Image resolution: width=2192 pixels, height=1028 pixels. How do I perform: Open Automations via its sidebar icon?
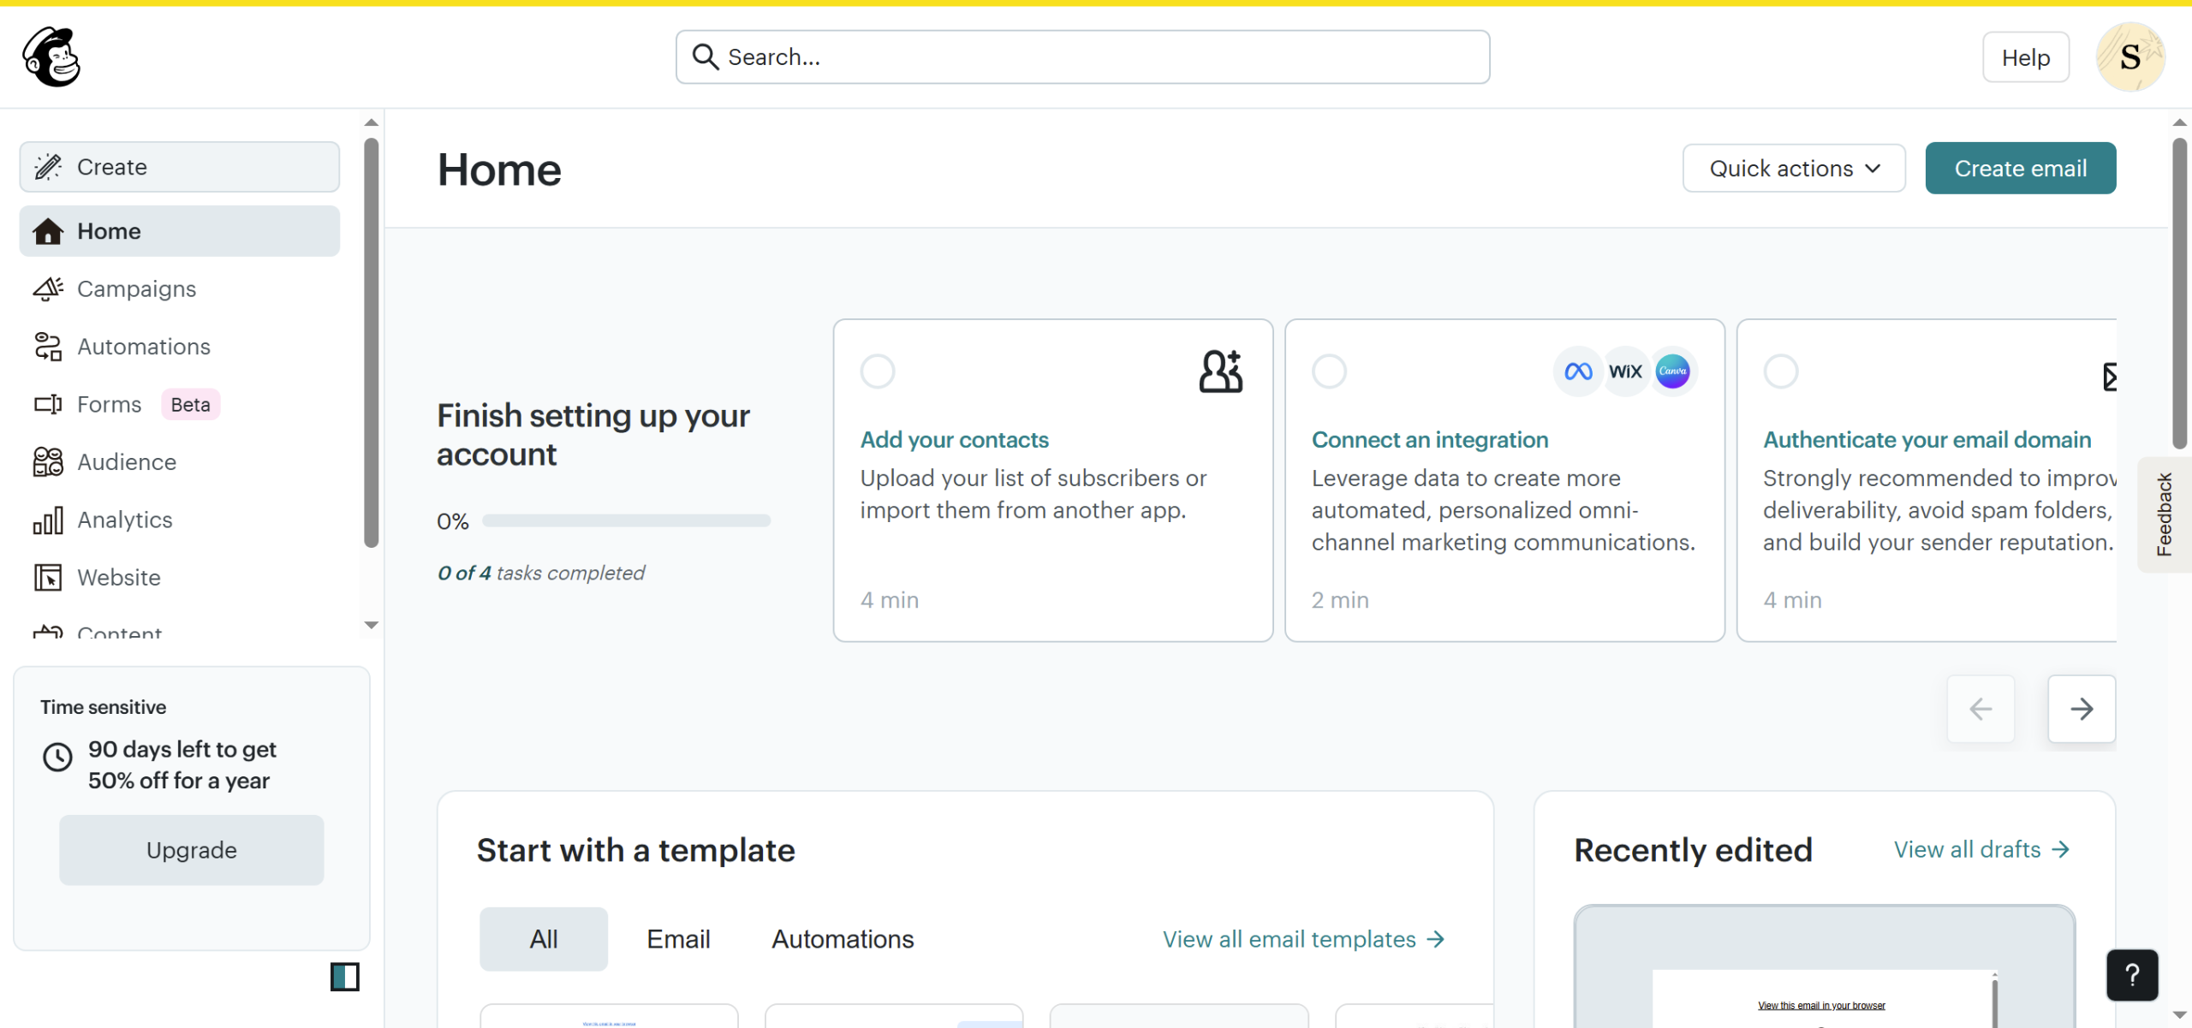point(48,347)
